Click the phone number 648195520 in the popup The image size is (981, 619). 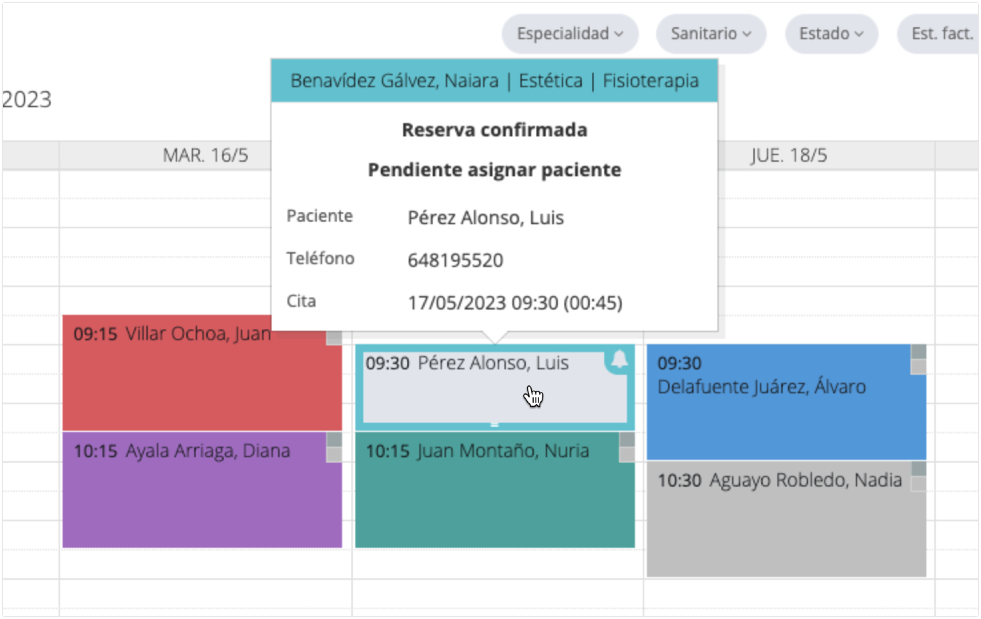click(x=456, y=260)
